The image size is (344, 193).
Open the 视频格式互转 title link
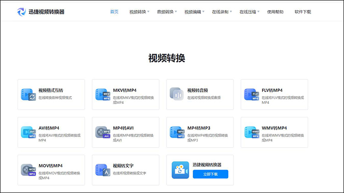pos(51,90)
